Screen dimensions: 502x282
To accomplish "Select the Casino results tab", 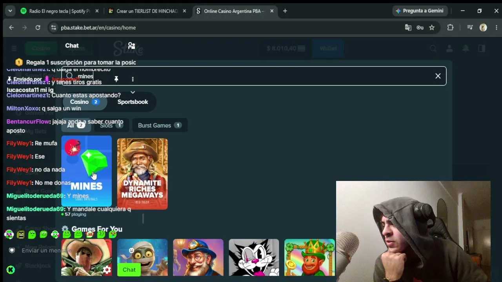I will [x=84, y=102].
